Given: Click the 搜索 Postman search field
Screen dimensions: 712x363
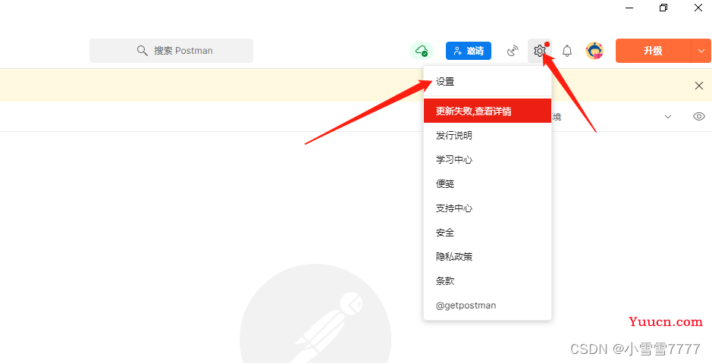Looking at the screenshot, I should [x=171, y=51].
